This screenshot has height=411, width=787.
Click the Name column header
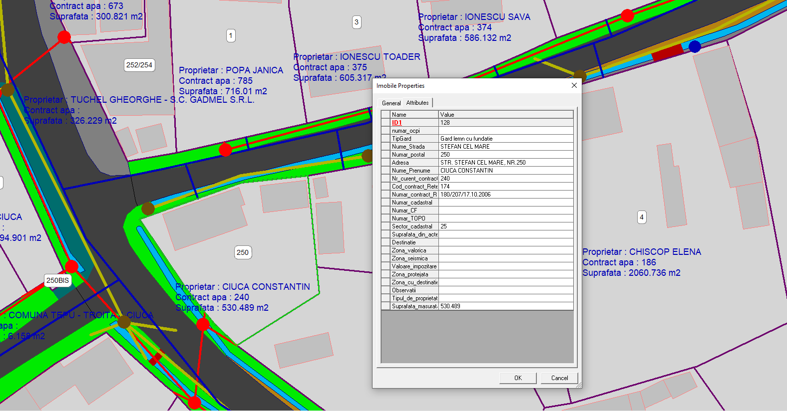tap(414, 115)
